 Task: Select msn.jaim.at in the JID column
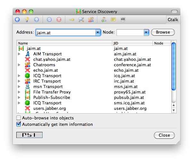pyautogui.click(x=125, y=86)
